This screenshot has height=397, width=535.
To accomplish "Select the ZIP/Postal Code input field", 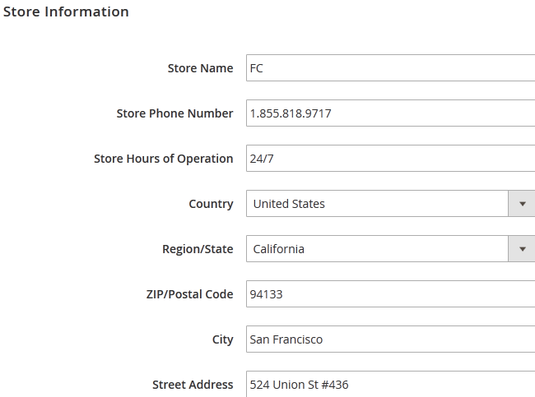I will 390,294.
